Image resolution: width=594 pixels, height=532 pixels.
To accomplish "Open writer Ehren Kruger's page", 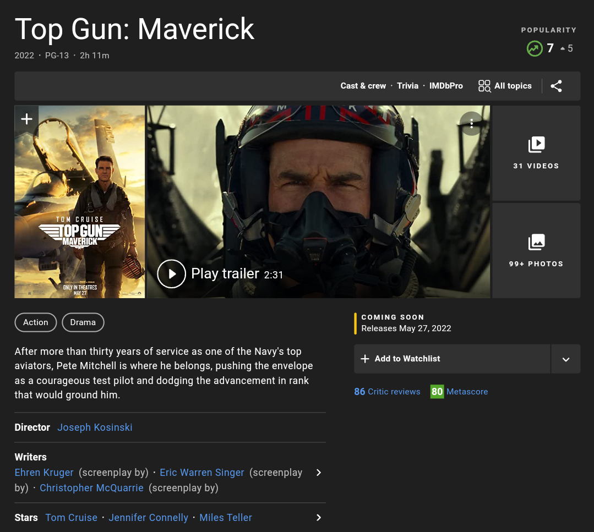I will point(44,473).
